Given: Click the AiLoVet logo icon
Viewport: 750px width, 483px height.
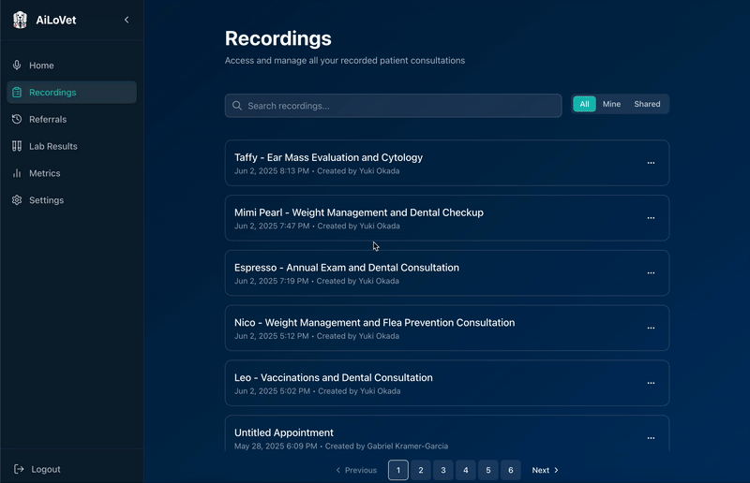Looking at the screenshot, I should tap(20, 20).
